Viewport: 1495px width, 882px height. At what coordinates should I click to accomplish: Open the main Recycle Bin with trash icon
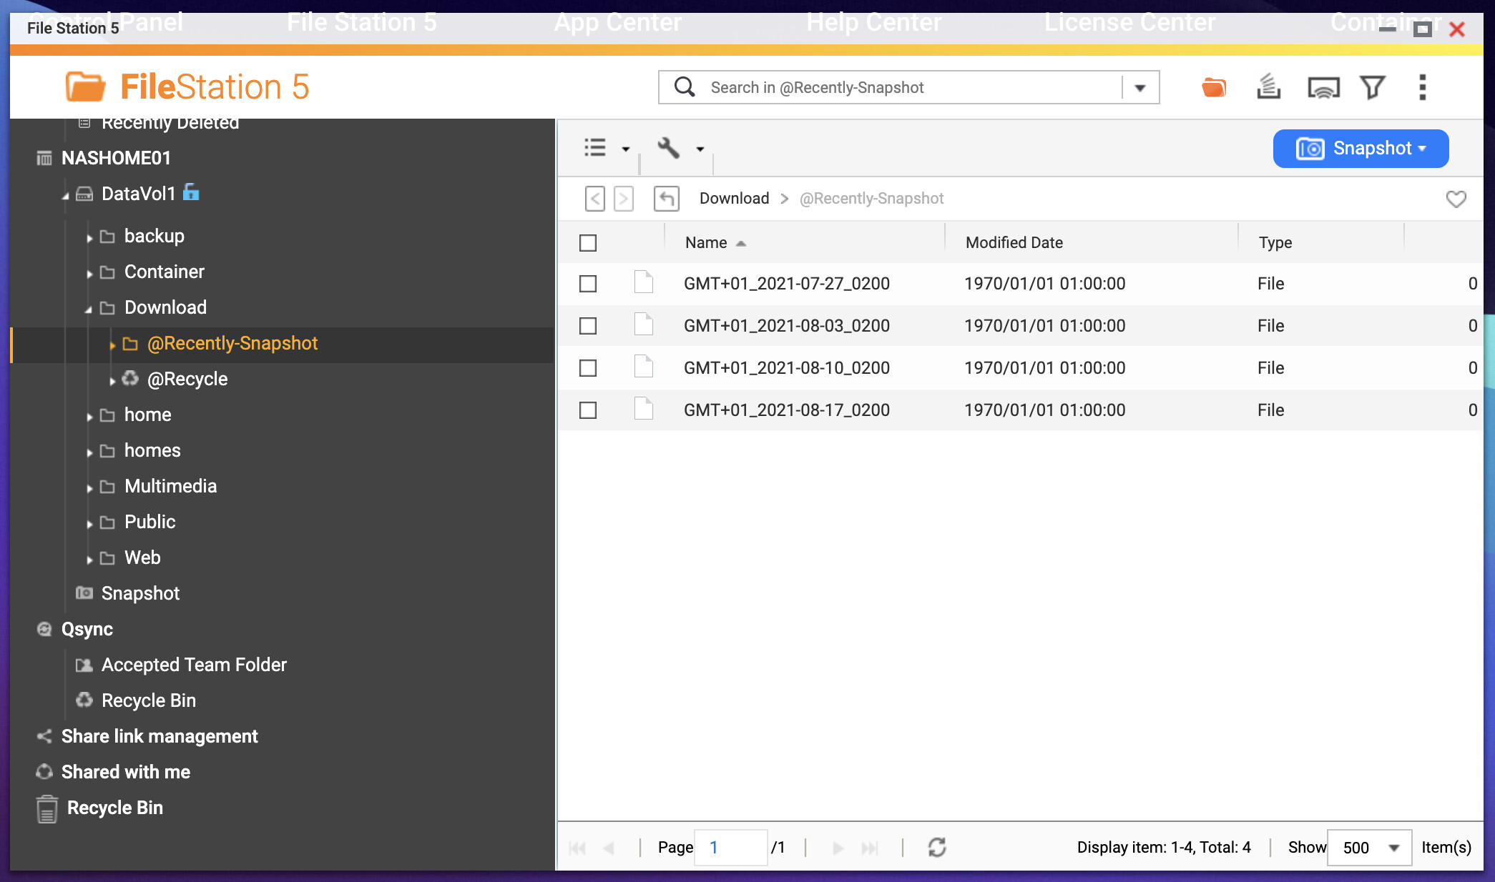(x=114, y=808)
